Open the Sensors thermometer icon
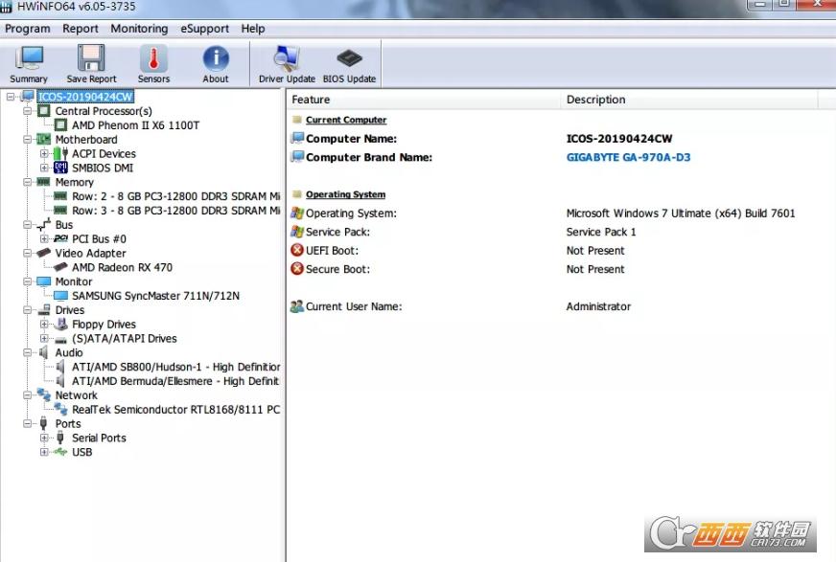The width and height of the screenshot is (836, 562). click(x=153, y=63)
